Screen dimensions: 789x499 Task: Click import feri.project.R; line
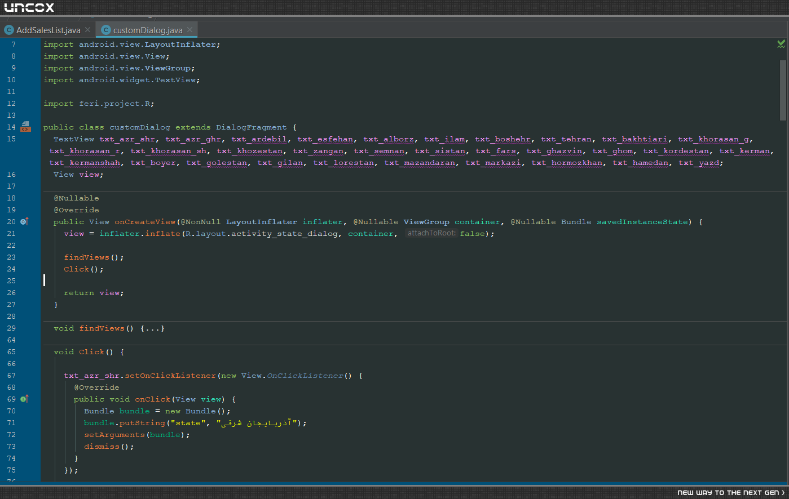pyautogui.click(x=99, y=104)
